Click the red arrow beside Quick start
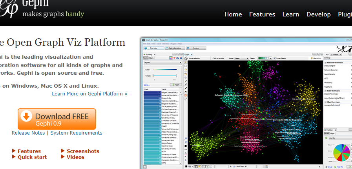This screenshot has height=169, width=352. pyautogui.click(x=14, y=157)
